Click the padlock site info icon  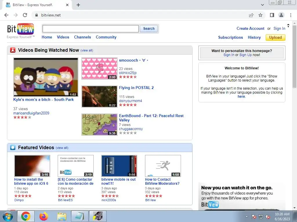click(37, 15)
